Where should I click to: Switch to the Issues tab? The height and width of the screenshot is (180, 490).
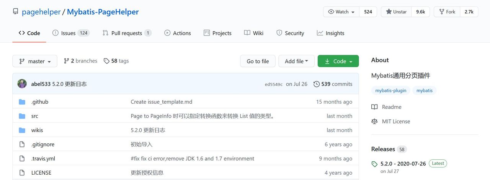click(x=71, y=33)
